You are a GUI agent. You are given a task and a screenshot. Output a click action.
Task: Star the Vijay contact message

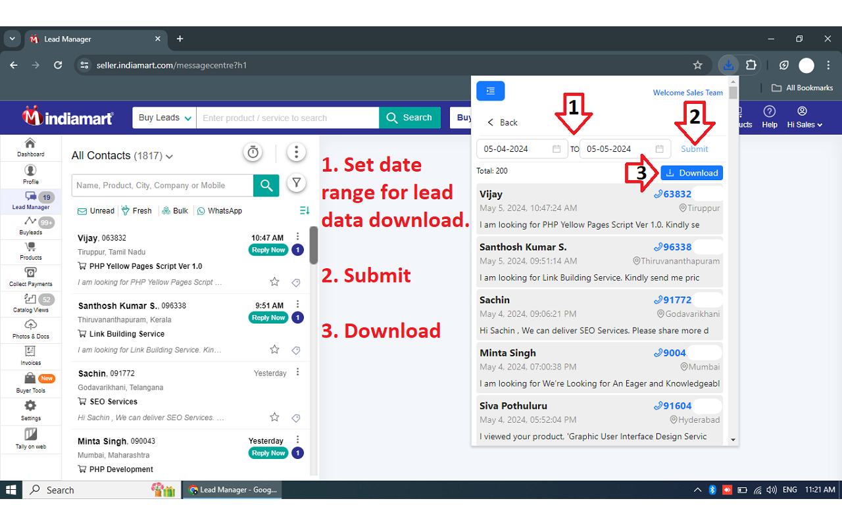274,282
